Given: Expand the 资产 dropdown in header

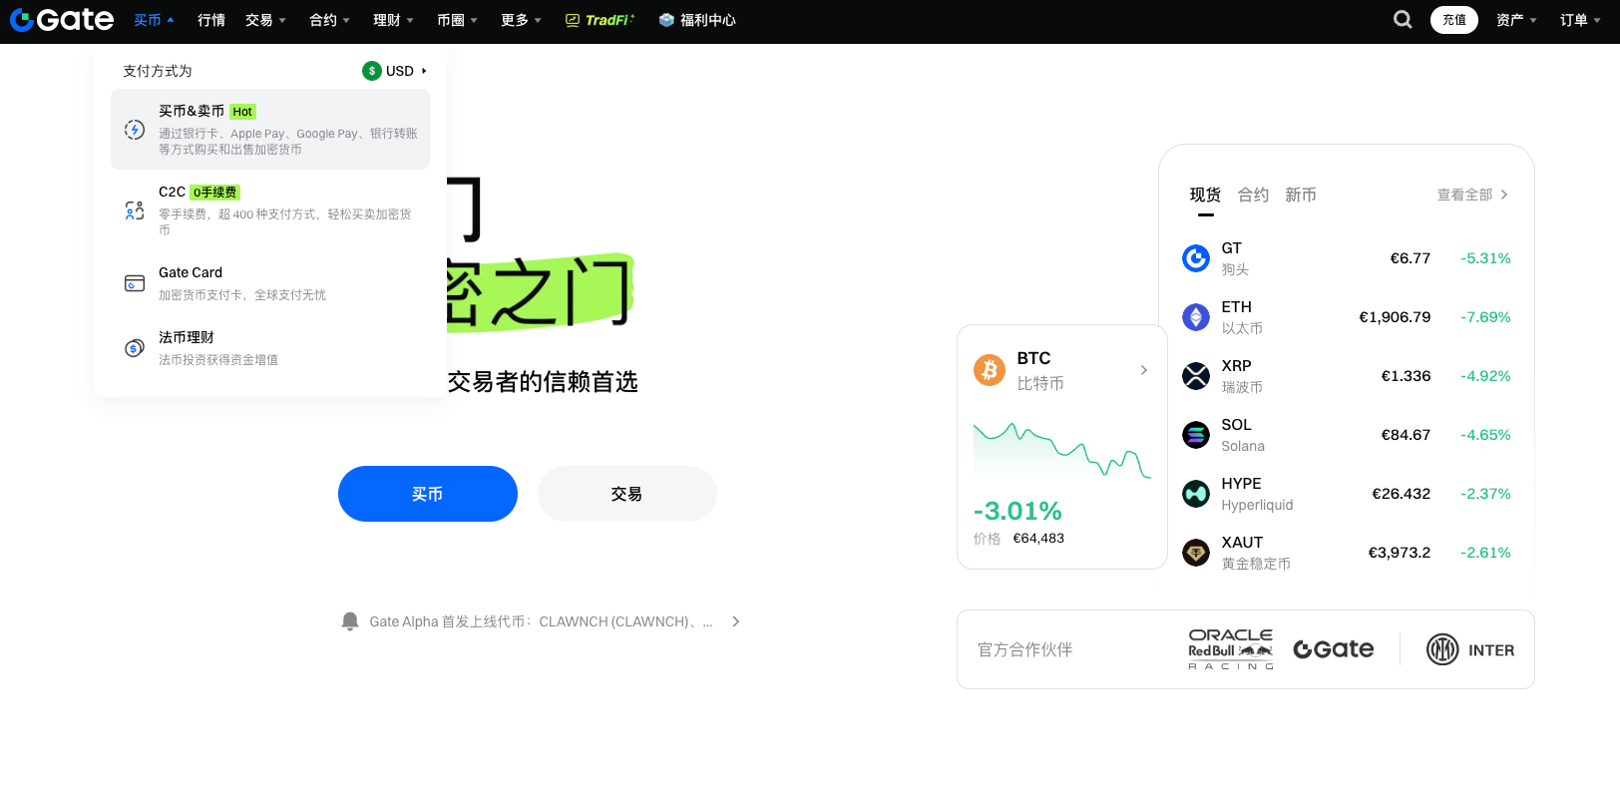Looking at the screenshot, I should 1515,20.
